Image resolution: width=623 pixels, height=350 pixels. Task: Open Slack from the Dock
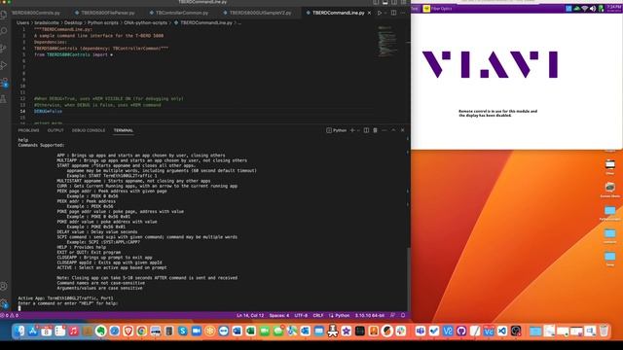(400, 331)
